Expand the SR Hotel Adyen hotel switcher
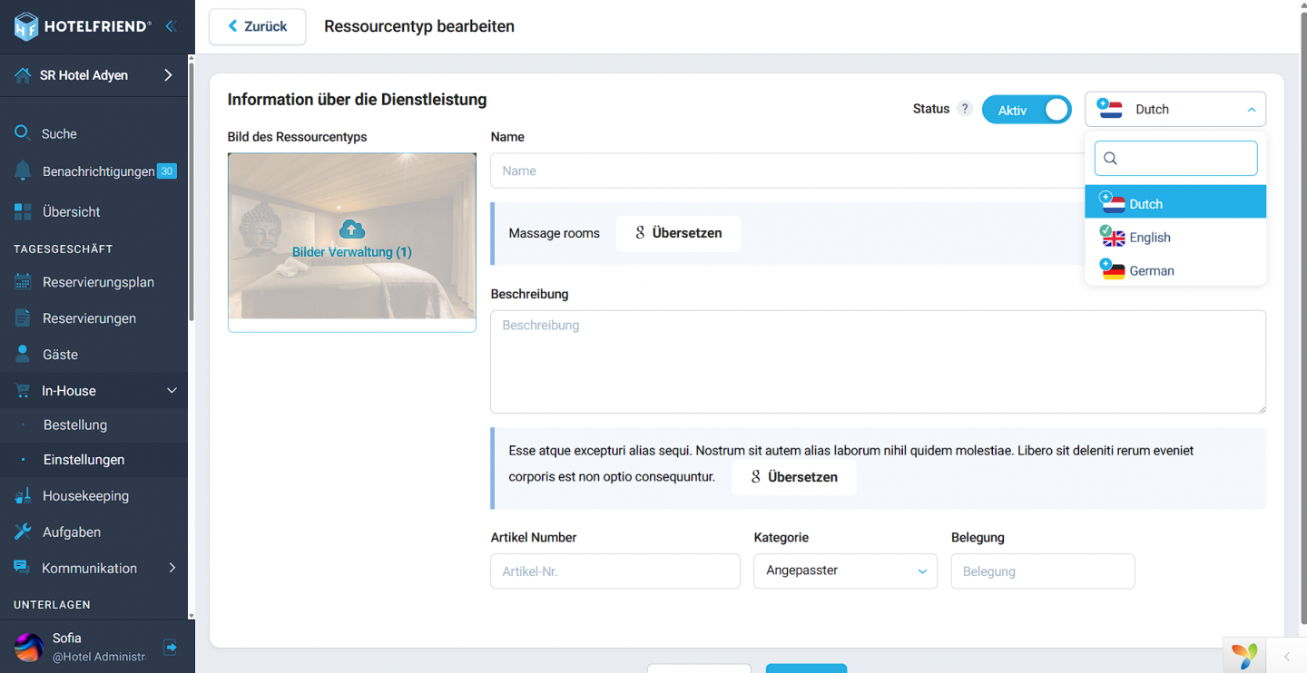Image resolution: width=1307 pixels, height=673 pixels. click(x=168, y=75)
